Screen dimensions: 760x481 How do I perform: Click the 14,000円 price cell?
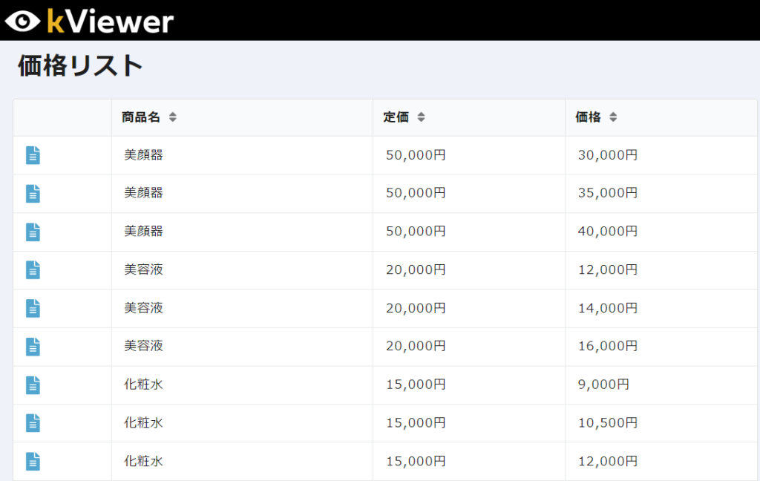click(608, 308)
